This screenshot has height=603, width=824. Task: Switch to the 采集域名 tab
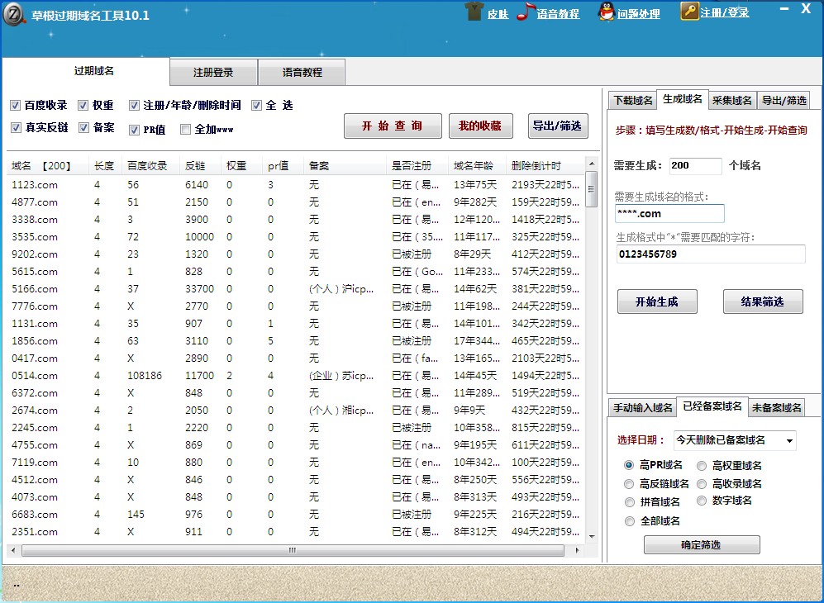click(x=732, y=100)
